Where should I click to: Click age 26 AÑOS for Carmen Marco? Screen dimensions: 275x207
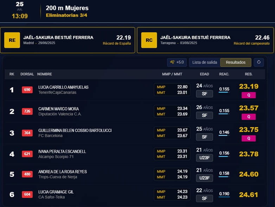tap(205, 107)
